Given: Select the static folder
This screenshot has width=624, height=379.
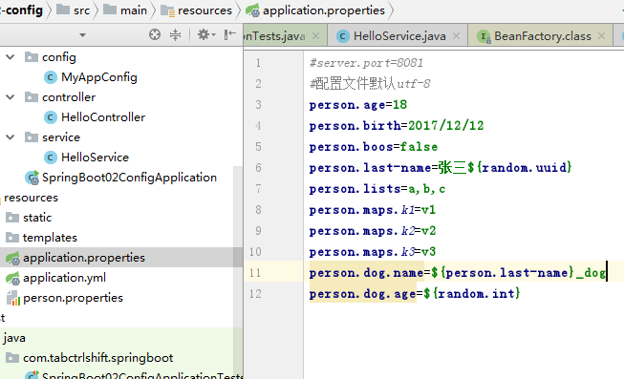Looking at the screenshot, I should click(37, 218).
